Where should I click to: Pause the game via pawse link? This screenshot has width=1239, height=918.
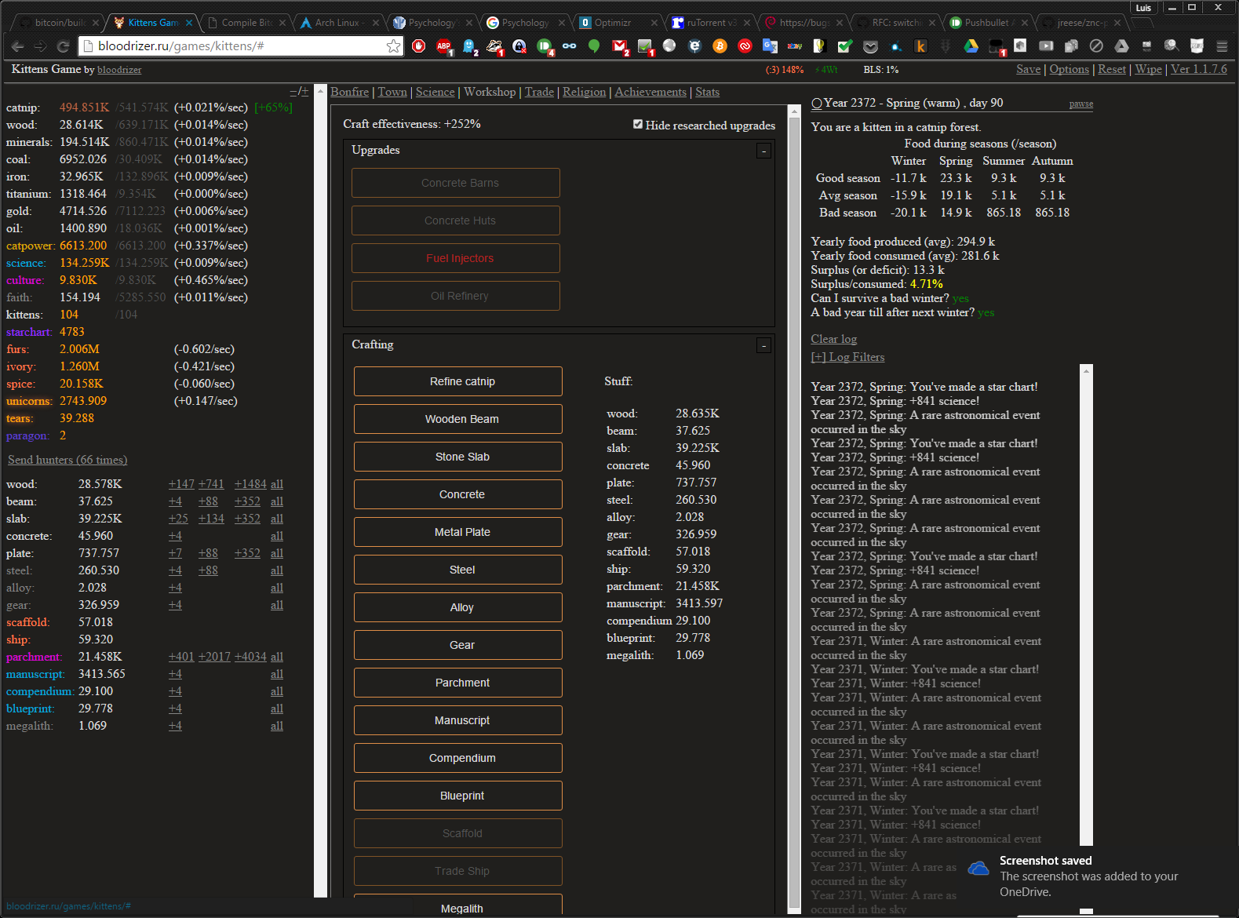pos(1080,104)
